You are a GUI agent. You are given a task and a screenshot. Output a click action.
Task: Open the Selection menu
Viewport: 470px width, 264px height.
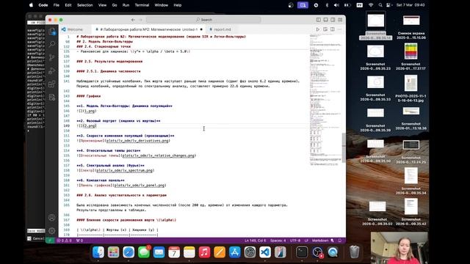click(85, 5)
